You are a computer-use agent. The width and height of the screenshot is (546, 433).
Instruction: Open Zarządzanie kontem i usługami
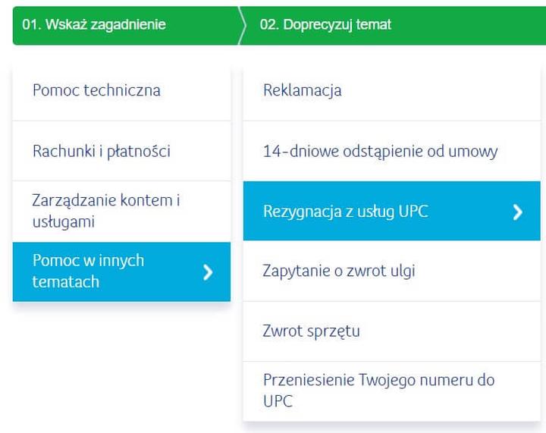coord(121,212)
